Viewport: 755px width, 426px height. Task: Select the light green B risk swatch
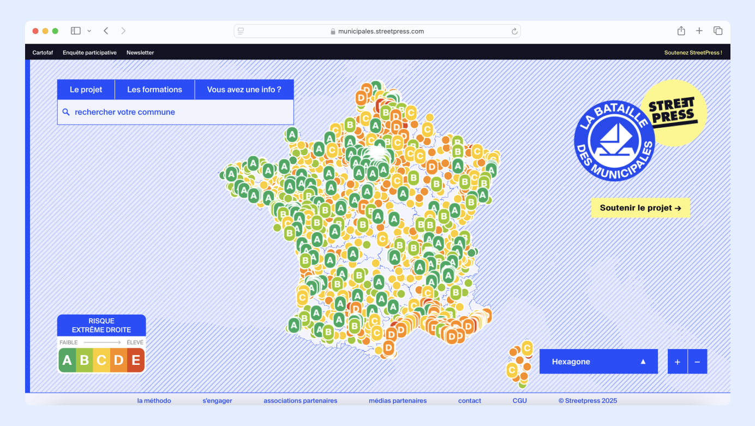point(85,360)
